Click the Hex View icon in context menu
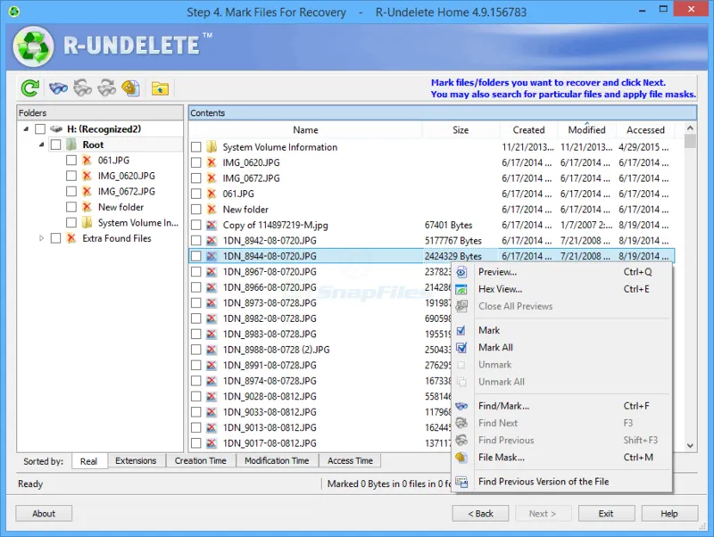The width and height of the screenshot is (714, 537). click(461, 289)
